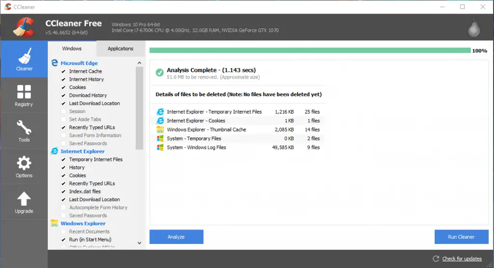
Task: Click the Run Cleaner button
Action: 461,237
